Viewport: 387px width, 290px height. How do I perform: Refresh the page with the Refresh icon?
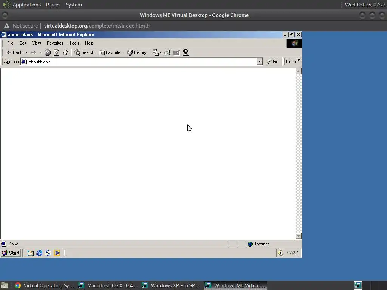pyautogui.click(x=57, y=52)
